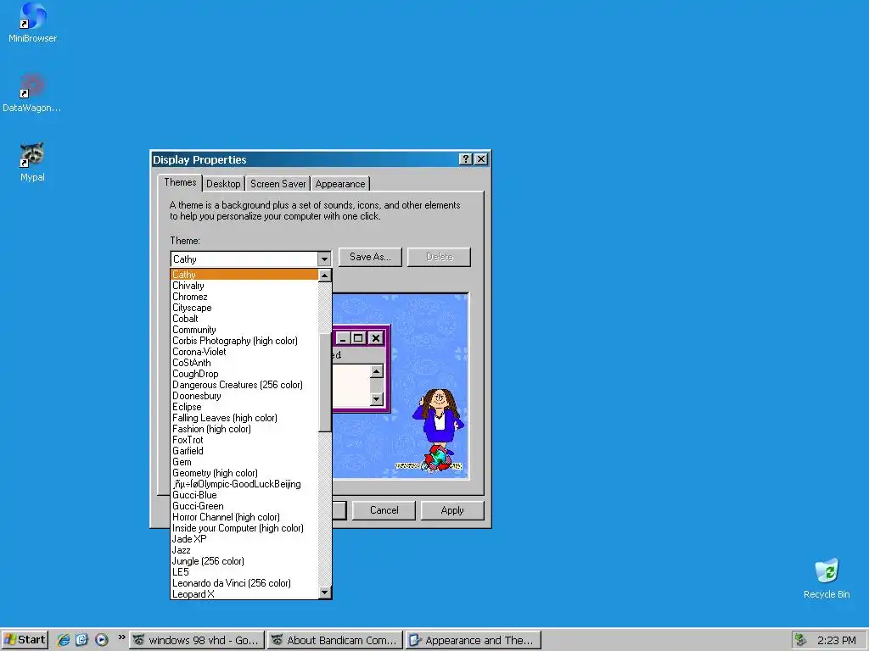Select the Chromez theme
The image size is (869, 651).
(x=244, y=297)
